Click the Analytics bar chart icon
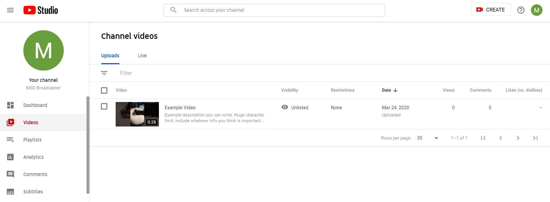Screen dimensions: 550x202 coord(10,157)
